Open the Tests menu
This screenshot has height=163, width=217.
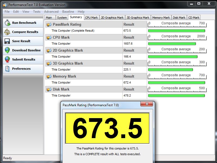(37, 12)
